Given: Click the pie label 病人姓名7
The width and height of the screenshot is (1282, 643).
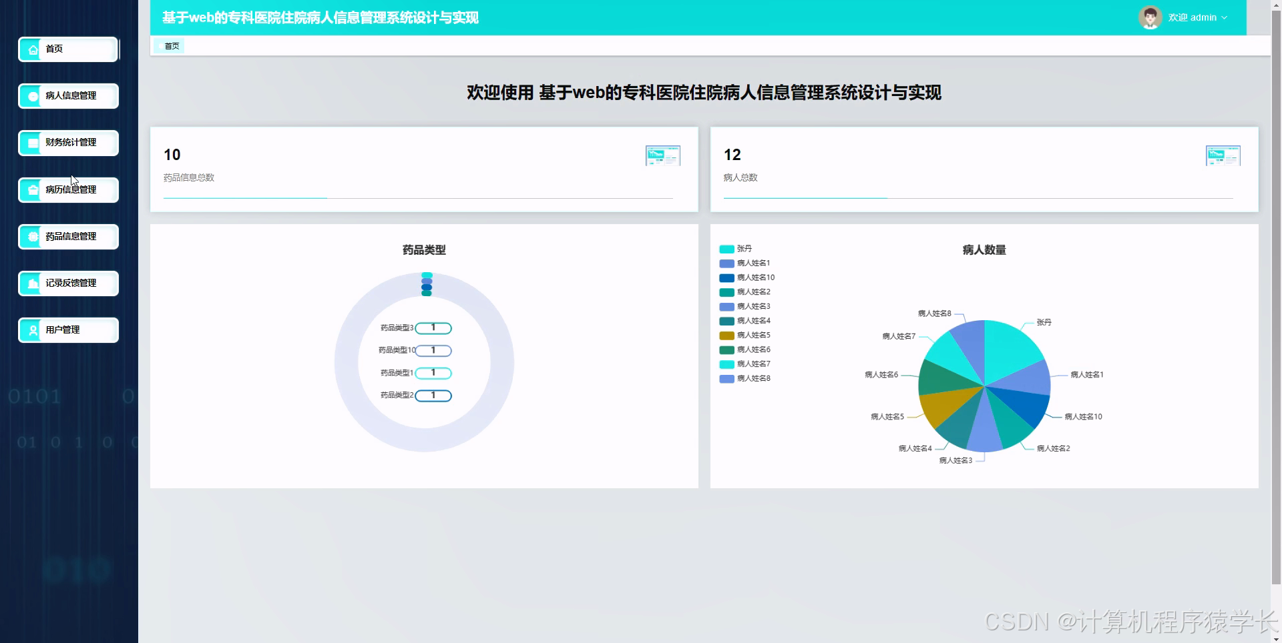Looking at the screenshot, I should point(899,337).
